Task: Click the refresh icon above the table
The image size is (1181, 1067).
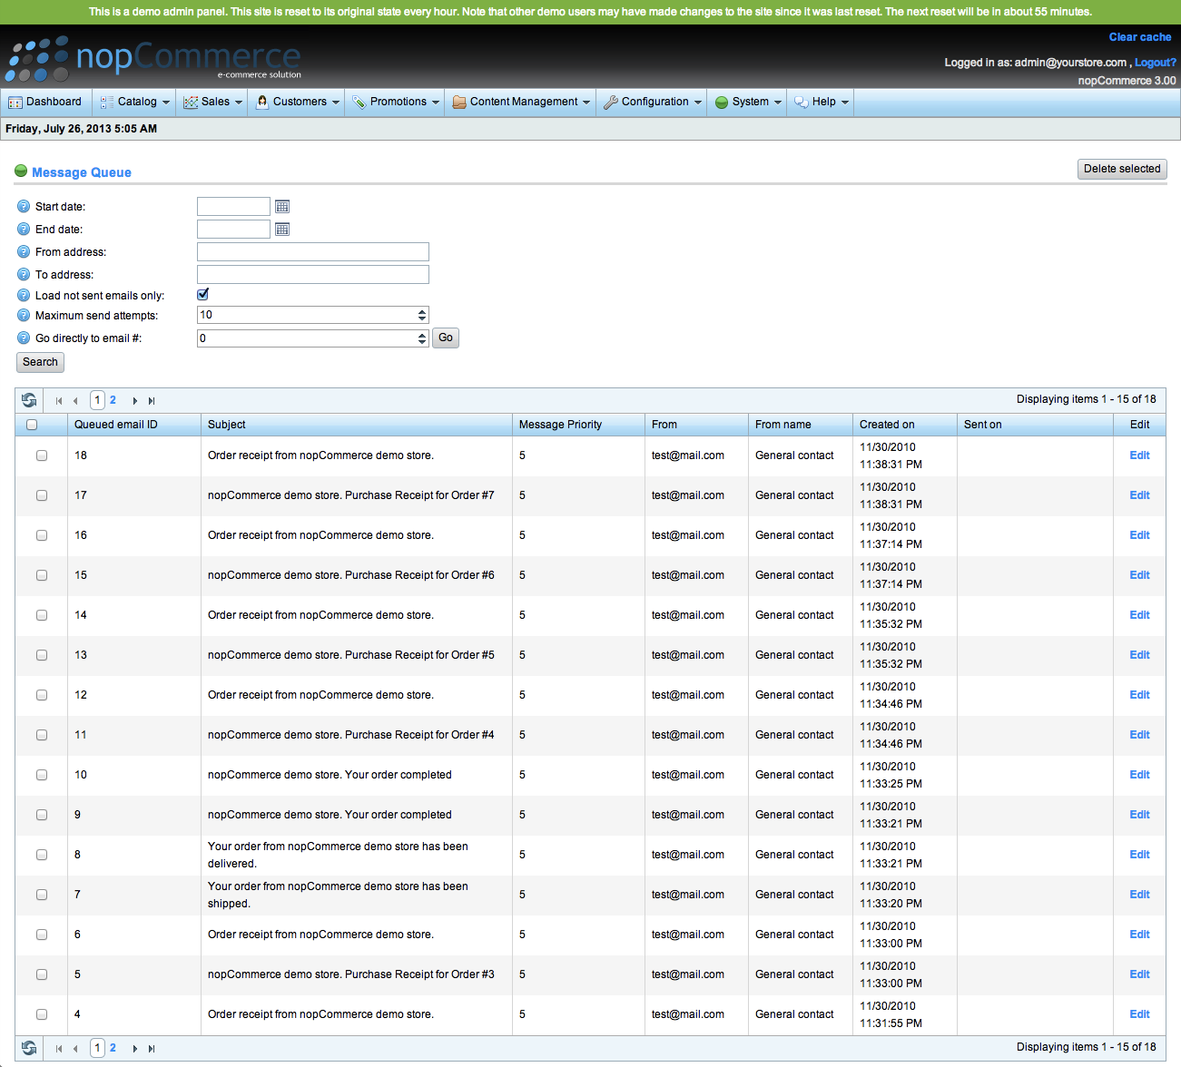Action: (29, 400)
